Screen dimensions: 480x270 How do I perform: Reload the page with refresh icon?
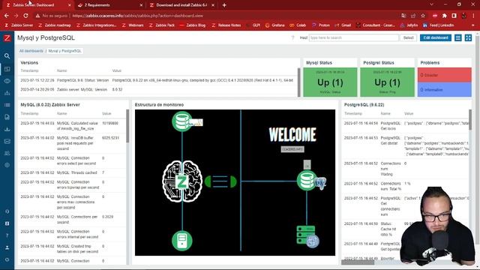click(25, 16)
